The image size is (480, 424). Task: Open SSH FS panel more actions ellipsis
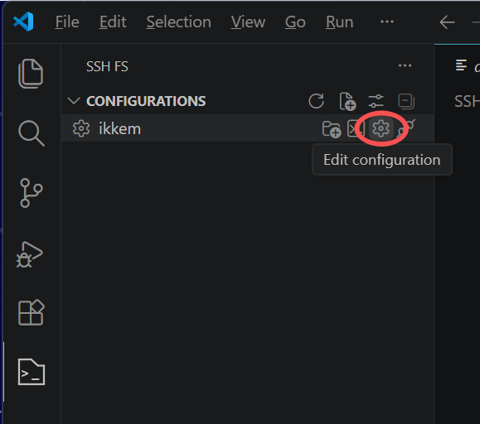(405, 65)
